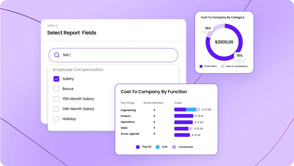Viewport: 294px width, 166px height.
Task: Enable the Bonus checkbox
Action: point(56,89)
